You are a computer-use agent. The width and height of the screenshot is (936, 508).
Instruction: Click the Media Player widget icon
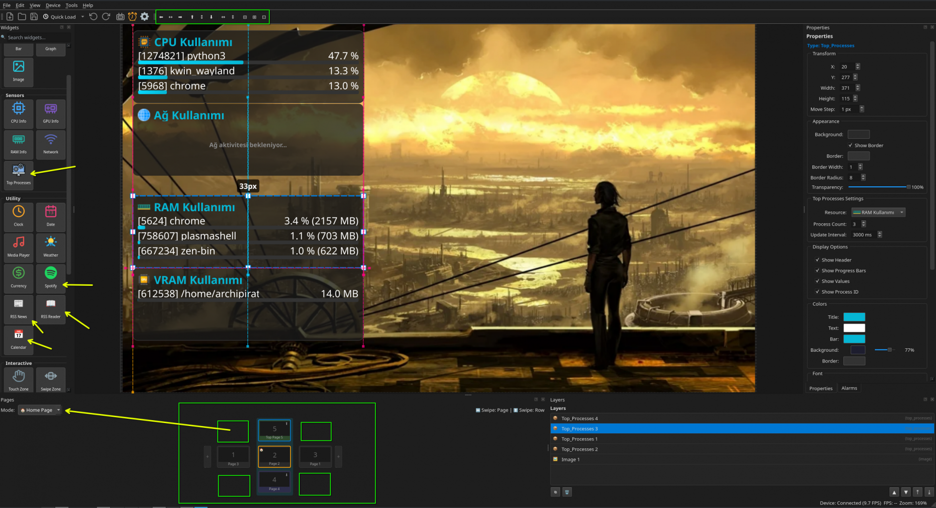tap(18, 246)
